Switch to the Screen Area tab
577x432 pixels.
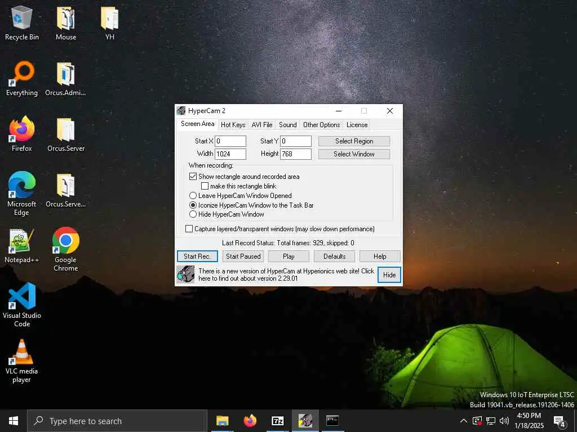click(x=197, y=124)
